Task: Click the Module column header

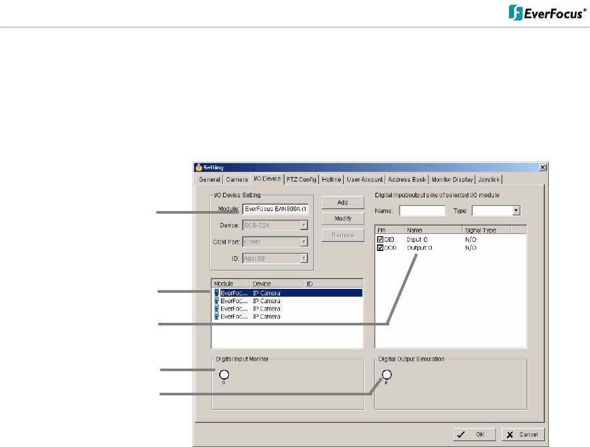Action: [x=231, y=284]
